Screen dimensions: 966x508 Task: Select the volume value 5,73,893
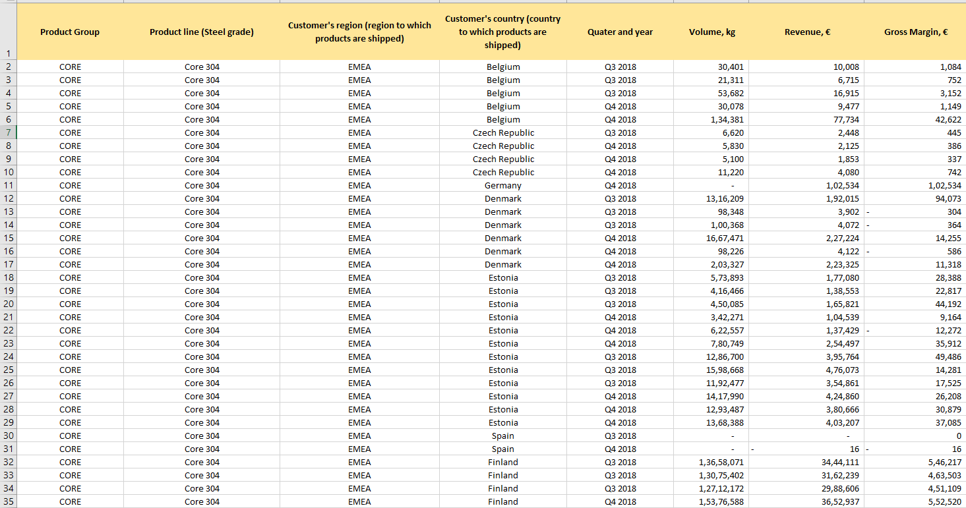click(711, 277)
